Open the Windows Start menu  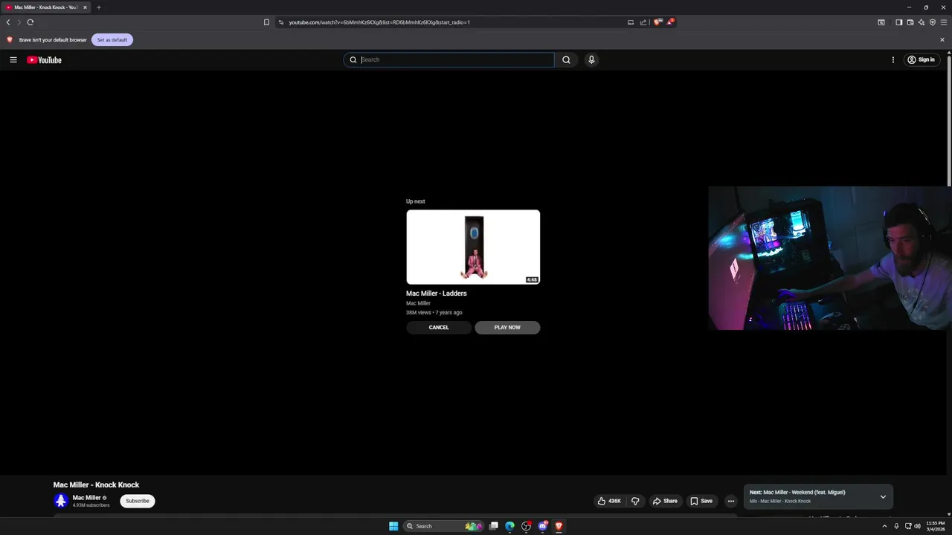(393, 526)
